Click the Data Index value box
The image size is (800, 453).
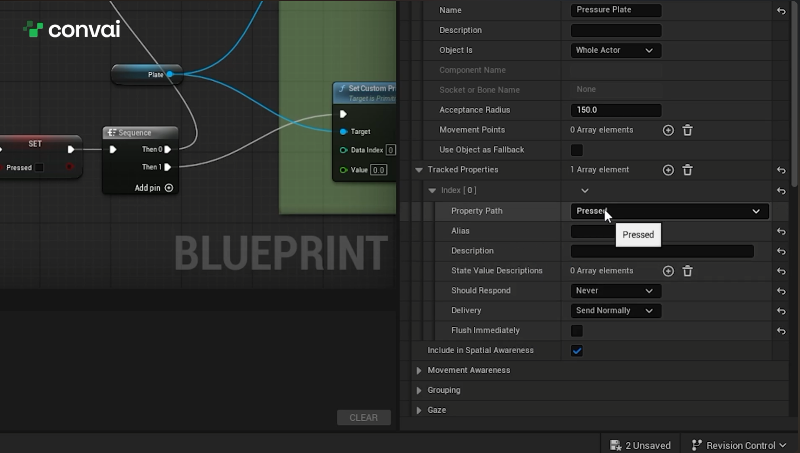point(391,150)
